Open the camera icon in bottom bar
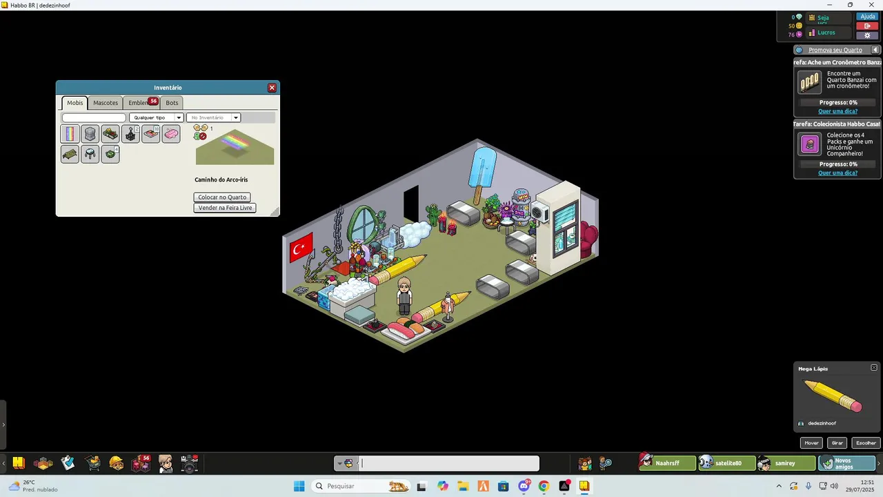Viewport: 883px width, 497px height. point(190,463)
